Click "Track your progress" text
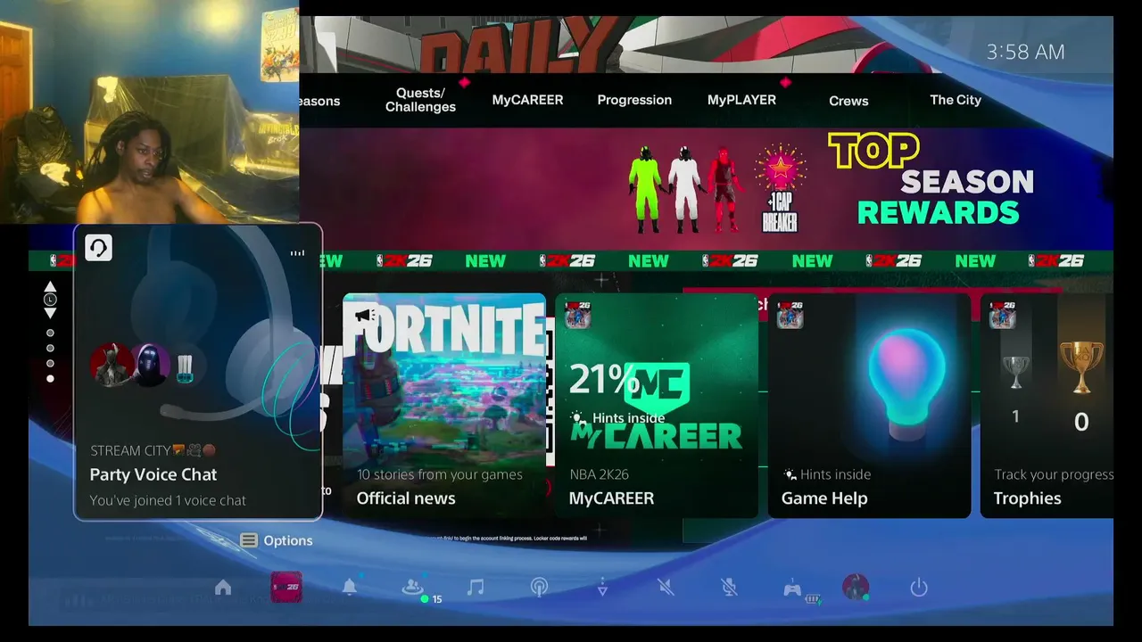The image size is (1142, 642). [x=1054, y=474]
